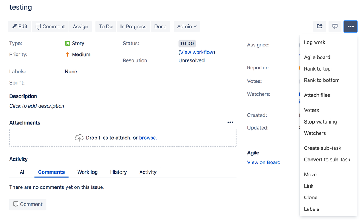Click to add a description
This screenshot has height=220, width=360.
(x=37, y=106)
